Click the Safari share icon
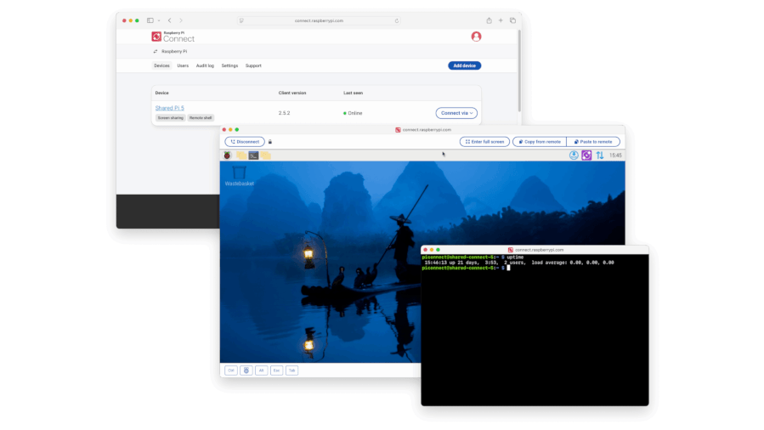This screenshot has height=430, width=764. pos(489,20)
